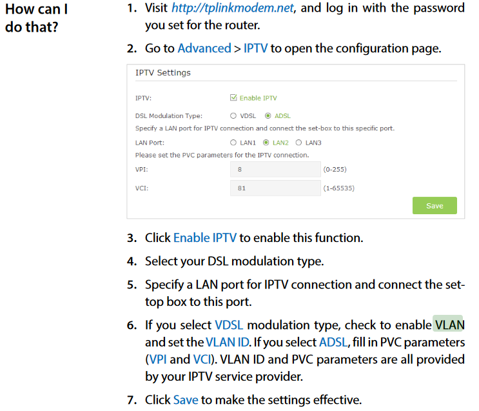Click the VCI input field
Viewport: 479px width, 411px height.
click(x=275, y=188)
